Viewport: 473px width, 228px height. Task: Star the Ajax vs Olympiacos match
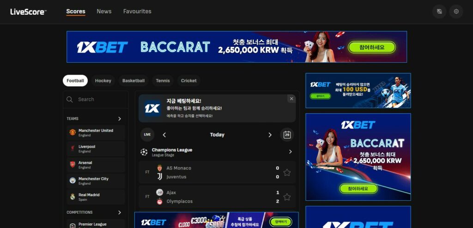click(287, 197)
